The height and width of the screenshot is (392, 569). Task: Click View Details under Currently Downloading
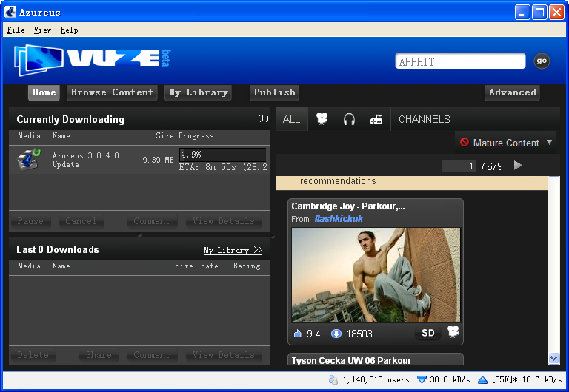pos(224,221)
